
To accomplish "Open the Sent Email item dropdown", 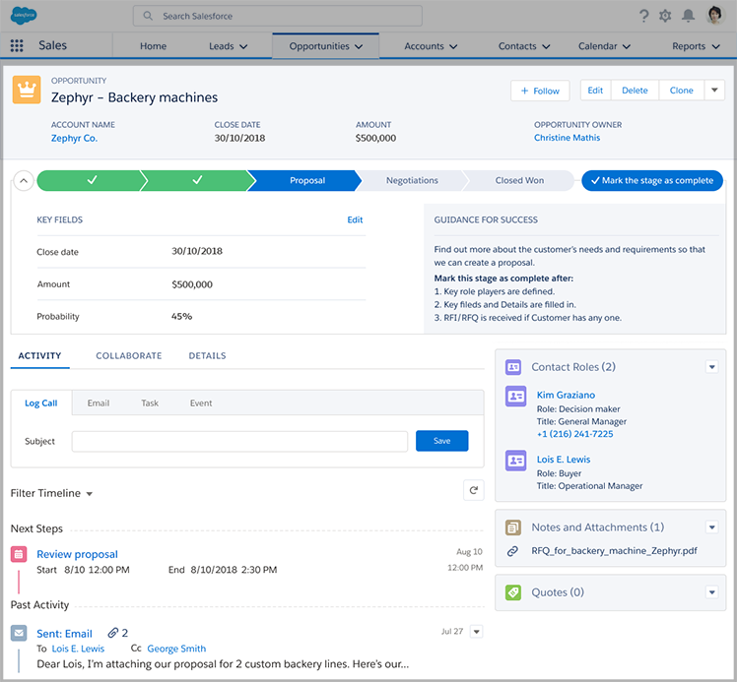I will [x=477, y=632].
